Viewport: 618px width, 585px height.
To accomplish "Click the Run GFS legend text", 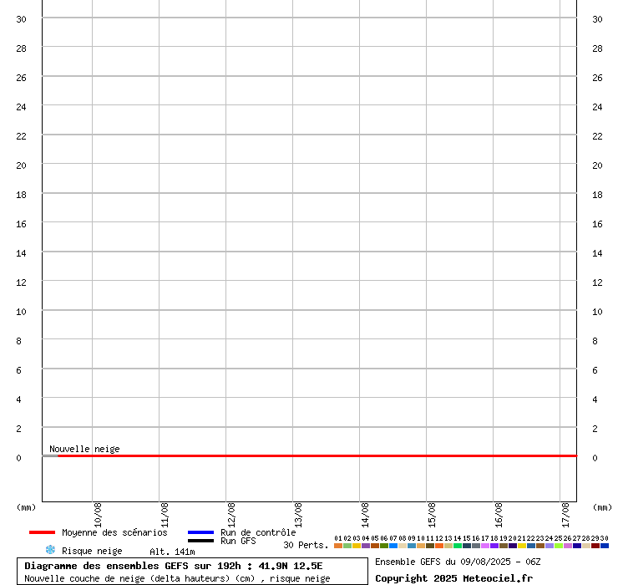I will point(238,541).
